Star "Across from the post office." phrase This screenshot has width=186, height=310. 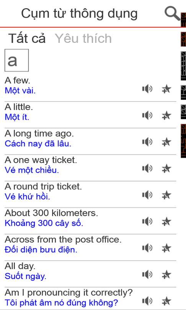[x=166, y=248]
